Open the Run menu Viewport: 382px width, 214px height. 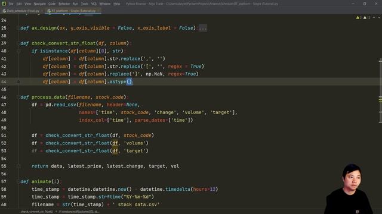click(x=75, y=4)
